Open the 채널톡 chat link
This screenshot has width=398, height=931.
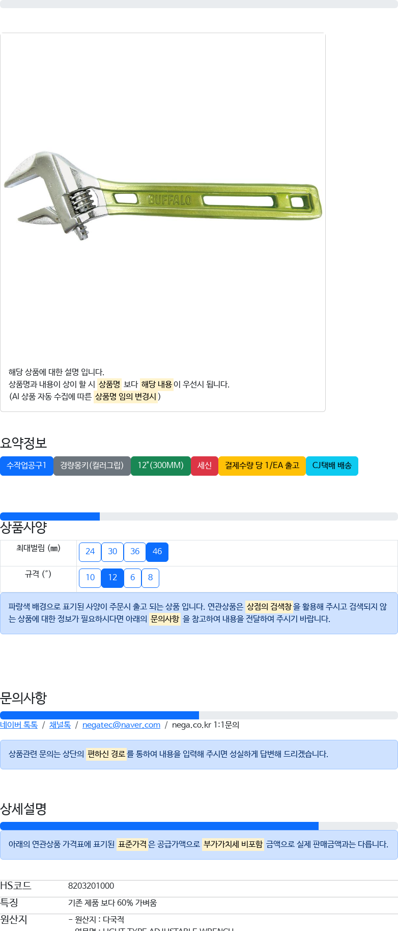(60, 725)
